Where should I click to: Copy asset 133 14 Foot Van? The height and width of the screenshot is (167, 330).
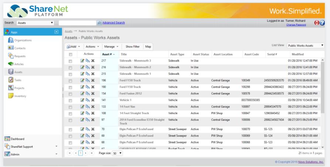[88, 107]
